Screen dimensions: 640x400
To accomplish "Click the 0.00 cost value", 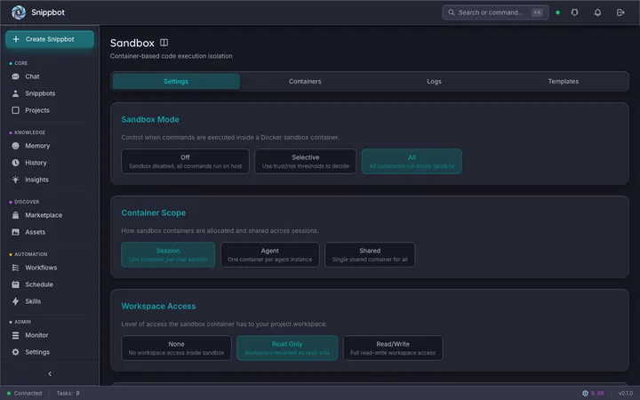I will coord(597,393).
